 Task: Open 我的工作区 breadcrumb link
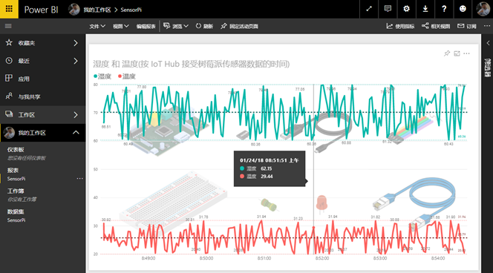(x=97, y=10)
